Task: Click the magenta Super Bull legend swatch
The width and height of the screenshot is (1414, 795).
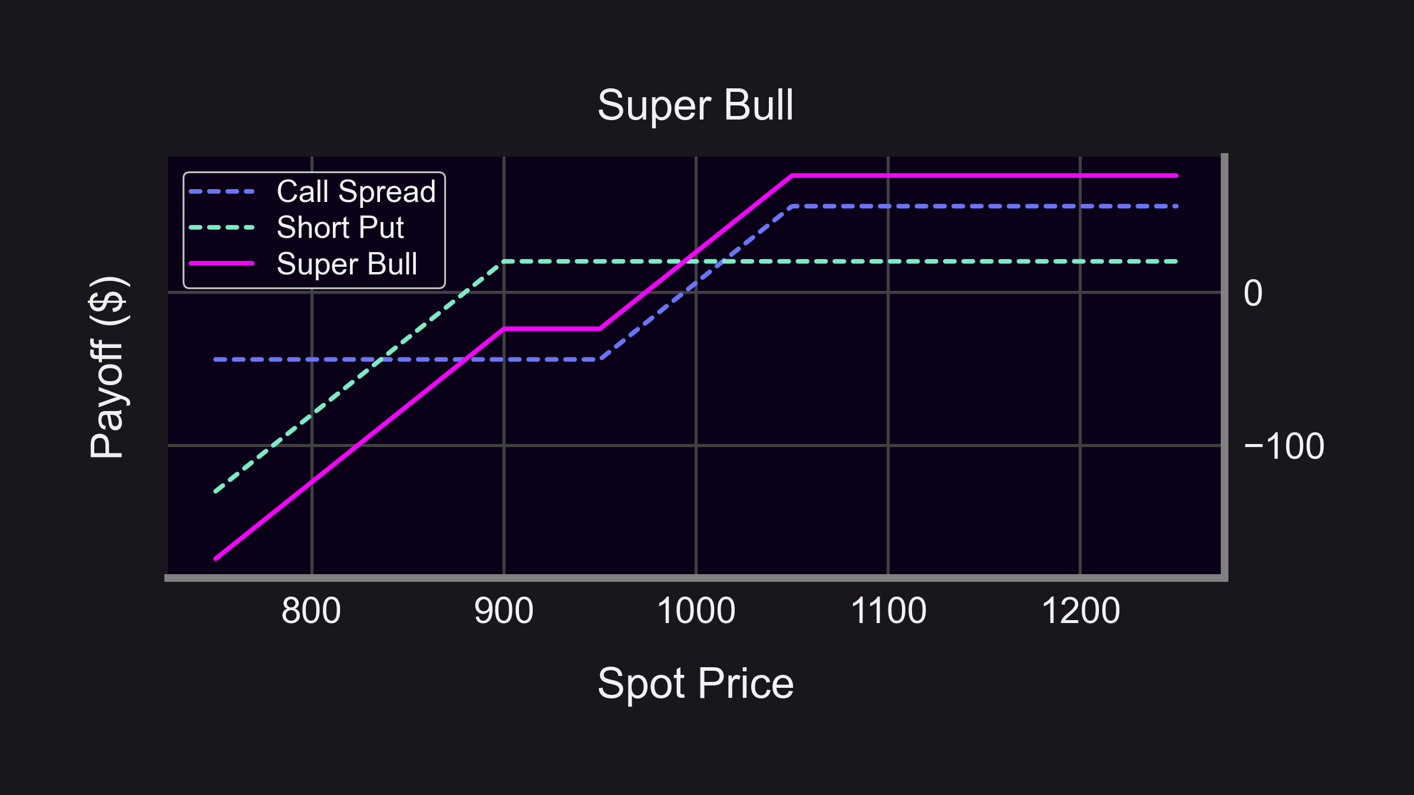Action: tap(222, 264)
